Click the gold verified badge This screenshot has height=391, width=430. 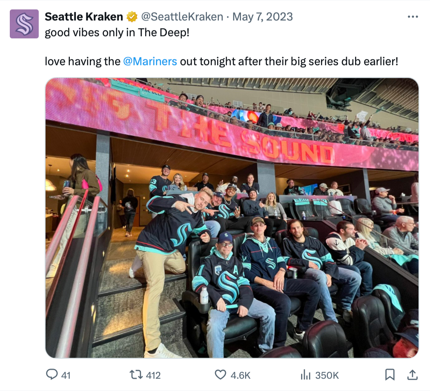coord(132,17)
